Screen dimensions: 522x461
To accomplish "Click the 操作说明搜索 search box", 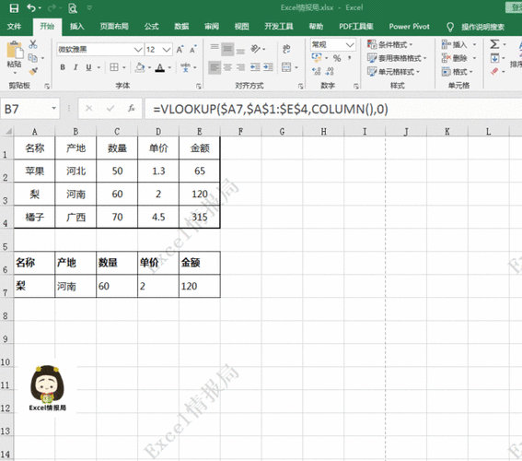I will [482, 27].
